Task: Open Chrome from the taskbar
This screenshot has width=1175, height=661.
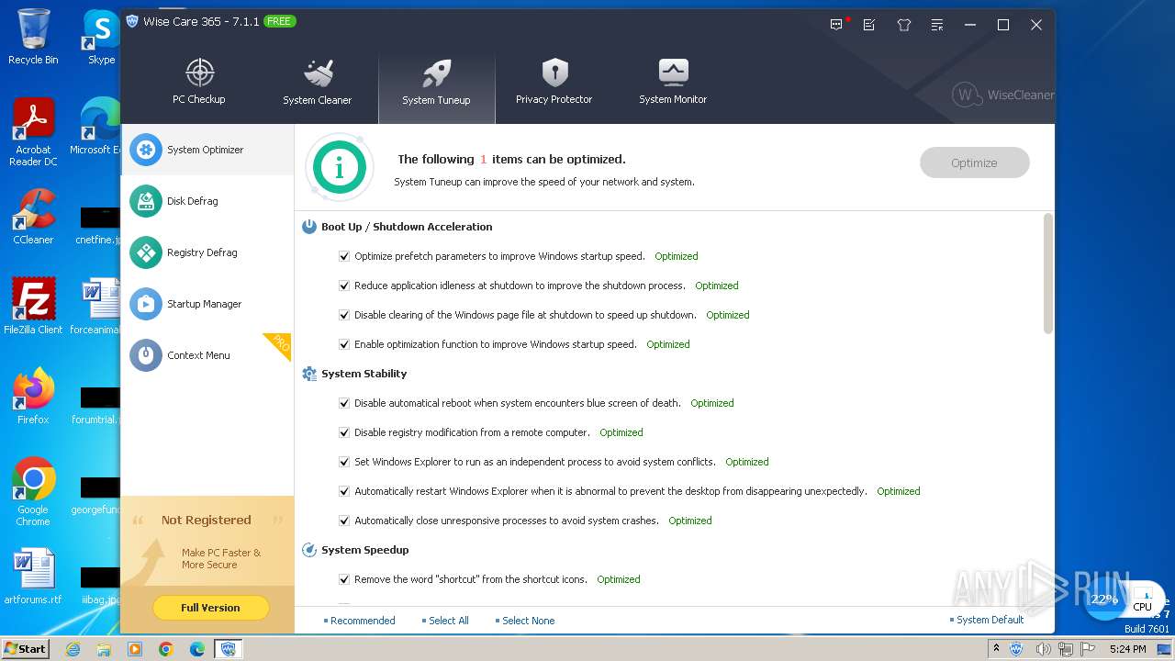Action: pyautogui.click(x=166, y=649)
